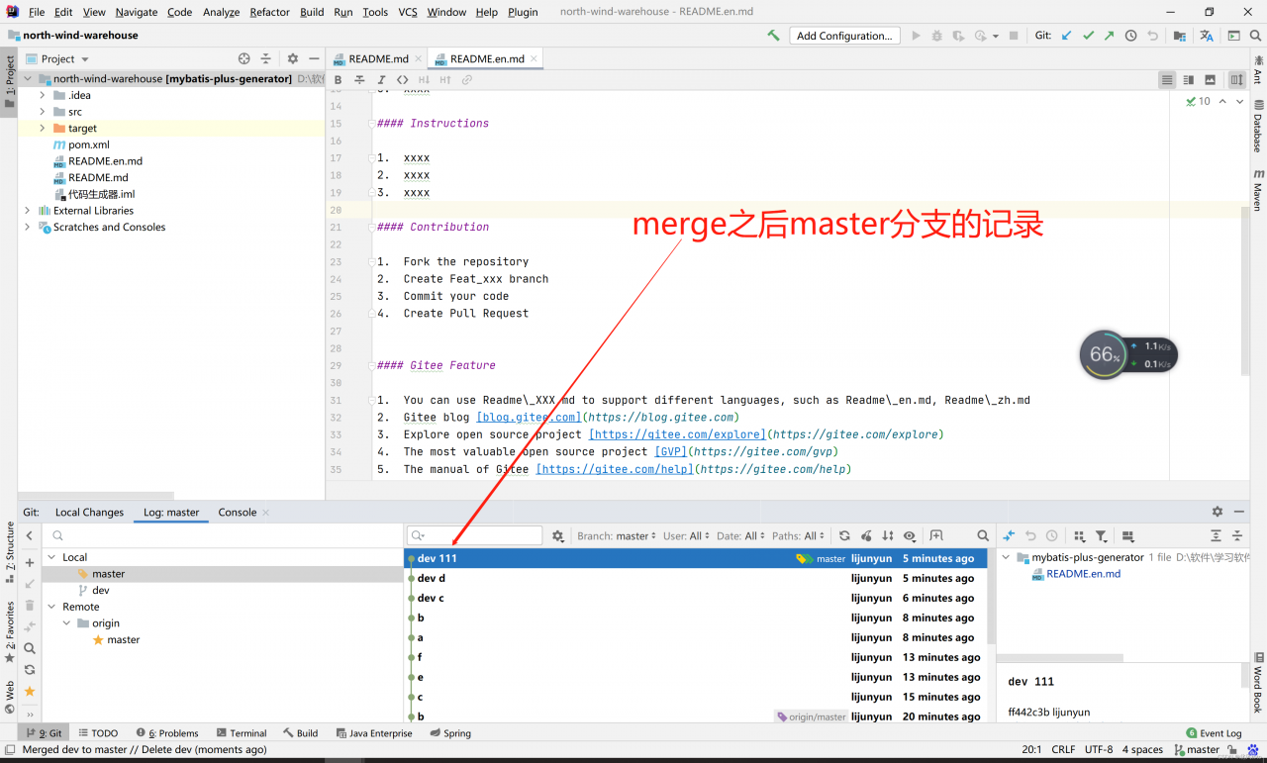Toggle IntelliSort in Git log toolbar
Image resolution: width=1267 pixels, height=763 pixels.
pyautogui.click(x=888, y=535)
